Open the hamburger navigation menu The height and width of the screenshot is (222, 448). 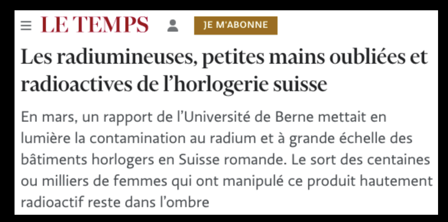26,26
